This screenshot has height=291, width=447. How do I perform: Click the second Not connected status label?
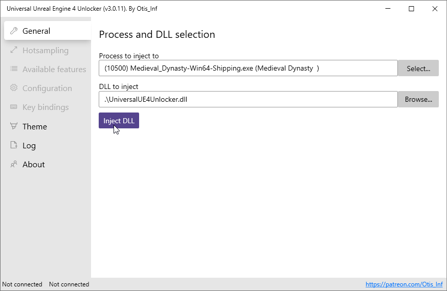pyautogui.click(x=69, y=284)
